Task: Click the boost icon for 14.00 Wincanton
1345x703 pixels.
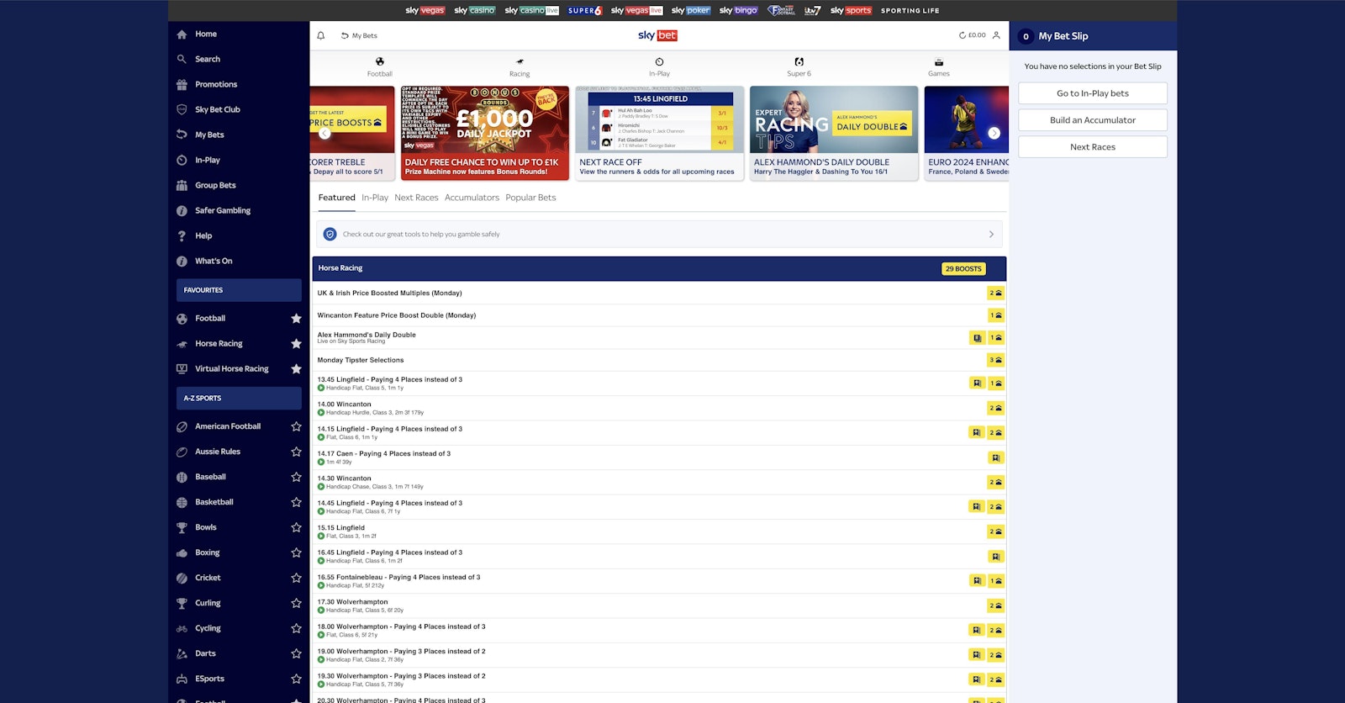Action: click(x=995, y=408)
